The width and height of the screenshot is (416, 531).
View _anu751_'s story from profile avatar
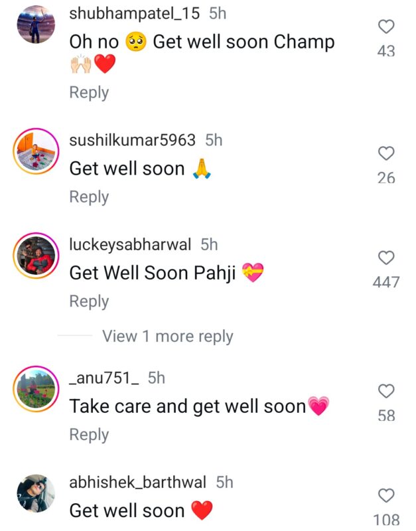(36, 389)
